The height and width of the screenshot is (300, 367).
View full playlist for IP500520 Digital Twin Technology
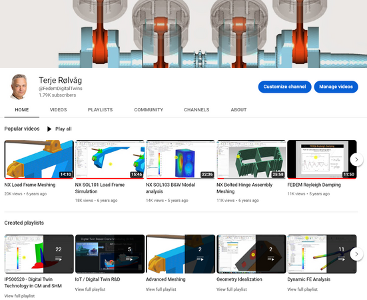click(19, 296)
